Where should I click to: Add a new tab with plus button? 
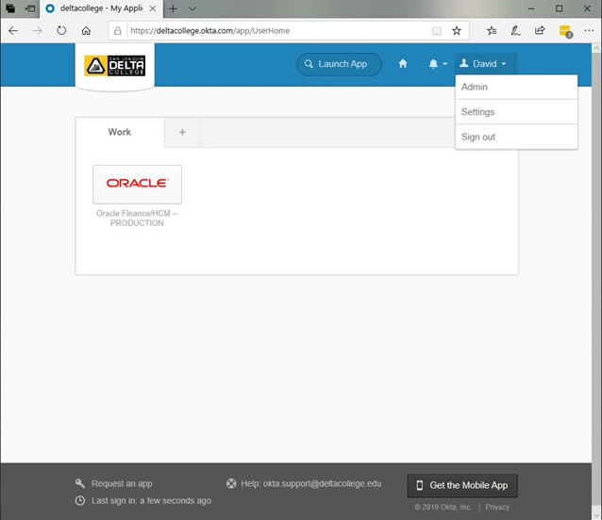coord(182,133)
